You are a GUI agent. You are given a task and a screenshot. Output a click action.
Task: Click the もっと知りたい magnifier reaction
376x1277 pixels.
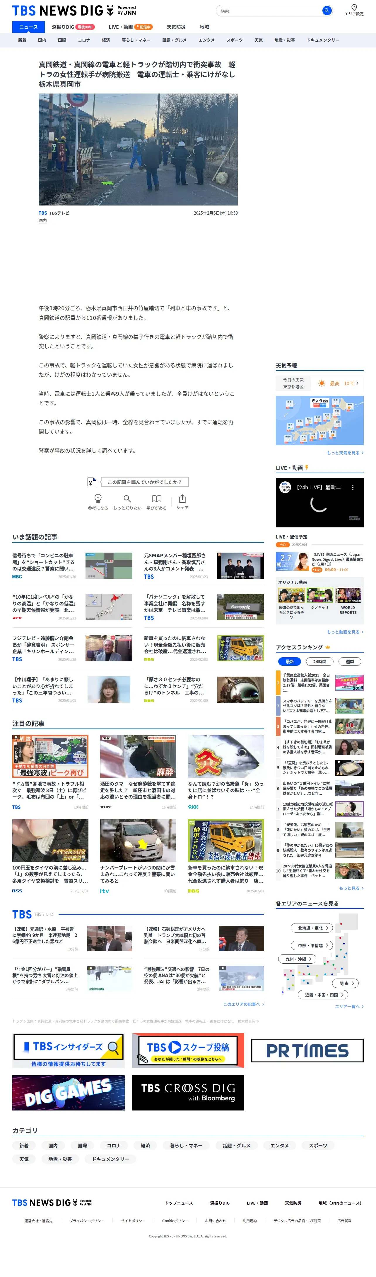pos(127,502)
